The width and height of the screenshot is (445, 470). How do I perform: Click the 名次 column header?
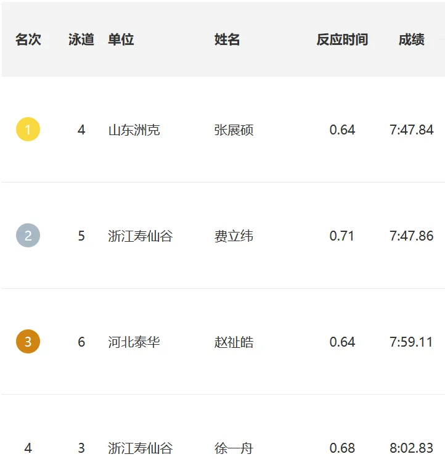pos(28,39)
